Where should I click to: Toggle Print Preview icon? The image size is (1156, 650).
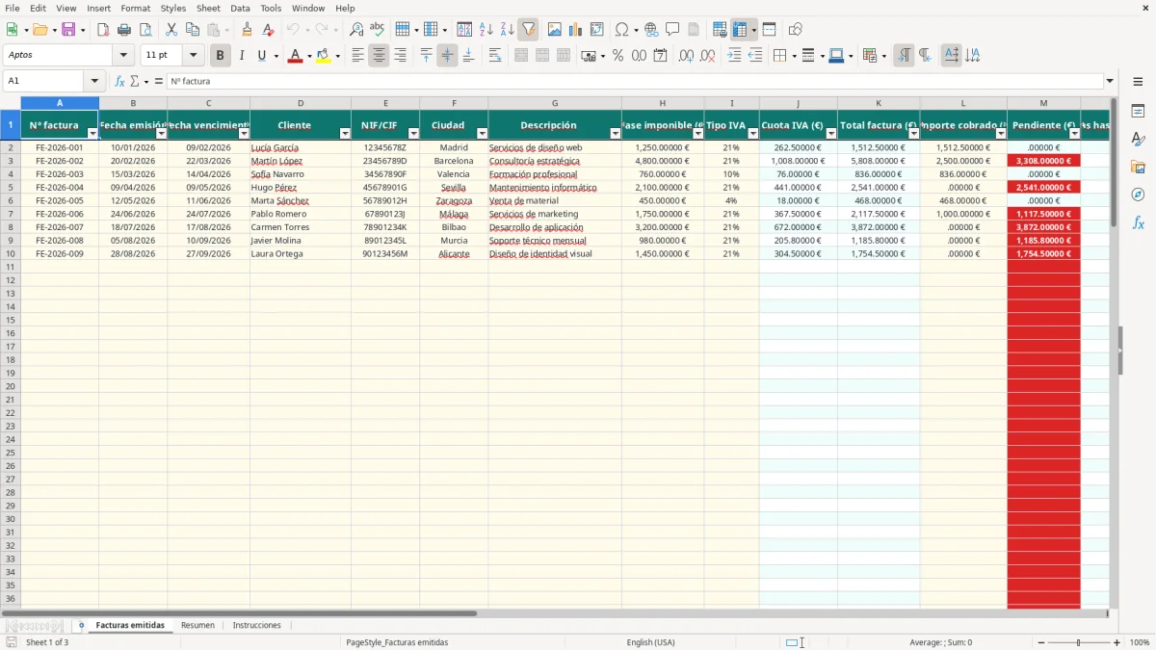click(x=145, y=30)
